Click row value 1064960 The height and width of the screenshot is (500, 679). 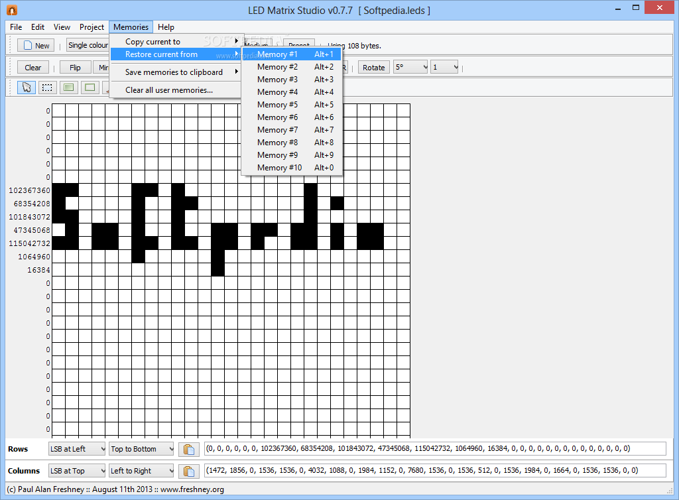(34, 257)
